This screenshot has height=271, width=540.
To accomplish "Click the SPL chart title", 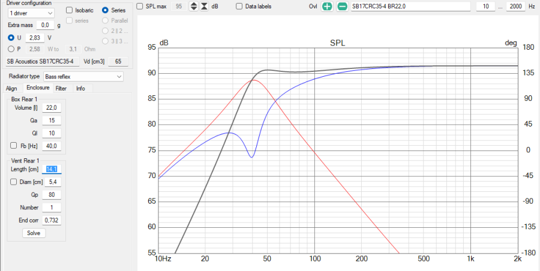I will click(x=337, y=43).
